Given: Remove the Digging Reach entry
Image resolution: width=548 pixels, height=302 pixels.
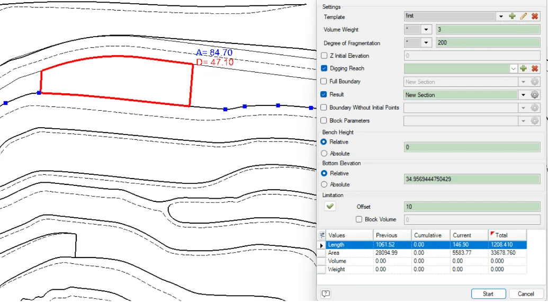Looking at the screenshot, I should point(534,68).
